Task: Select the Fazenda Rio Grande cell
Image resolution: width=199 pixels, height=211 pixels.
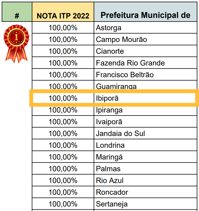Action: (145, 63)
